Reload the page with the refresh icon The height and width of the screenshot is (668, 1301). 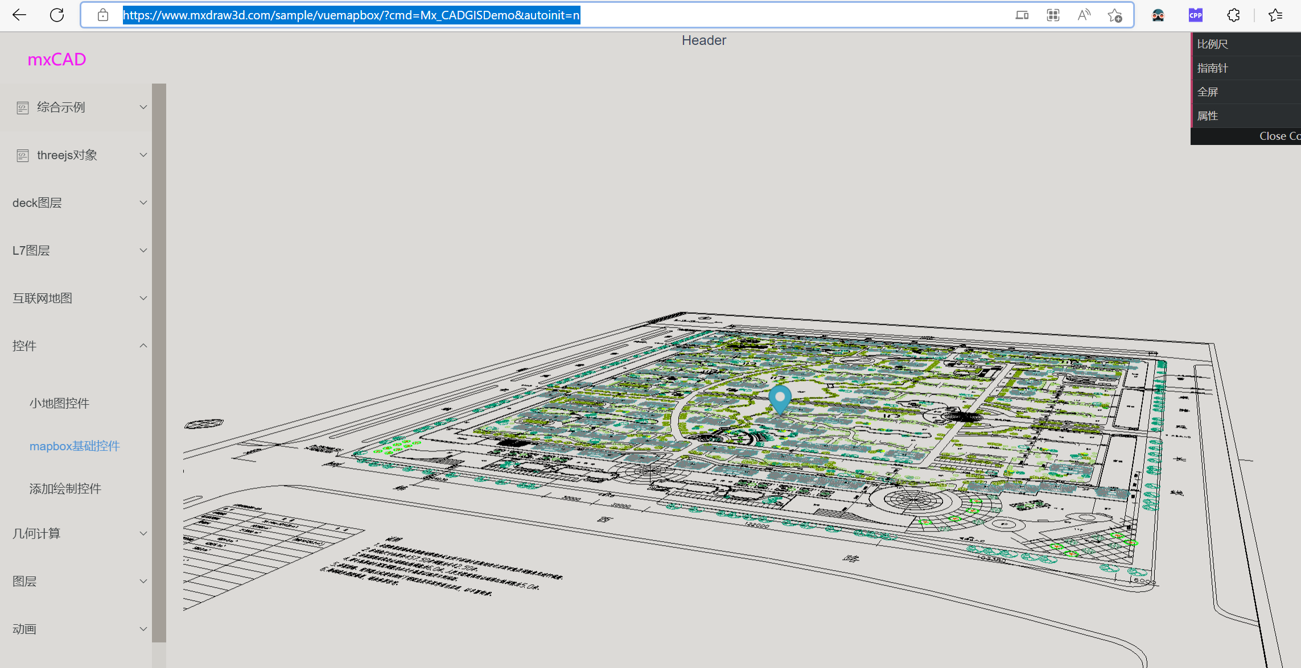[x=57, y=15]
